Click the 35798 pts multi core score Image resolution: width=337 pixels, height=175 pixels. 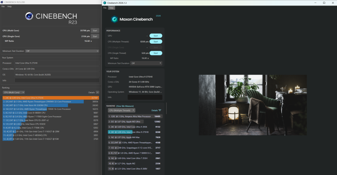point(85,30)
